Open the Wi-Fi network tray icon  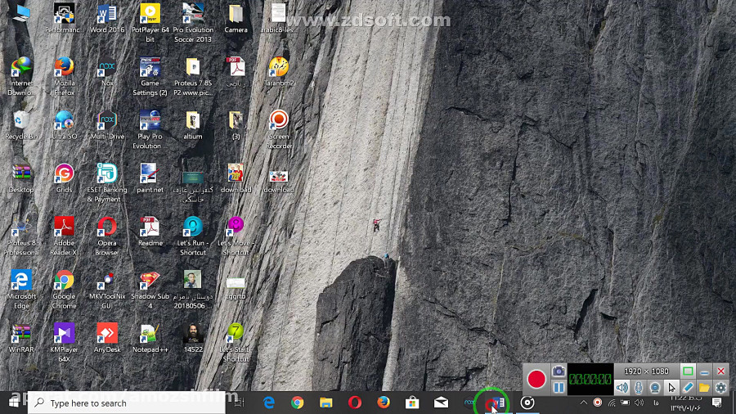[612, 403]
